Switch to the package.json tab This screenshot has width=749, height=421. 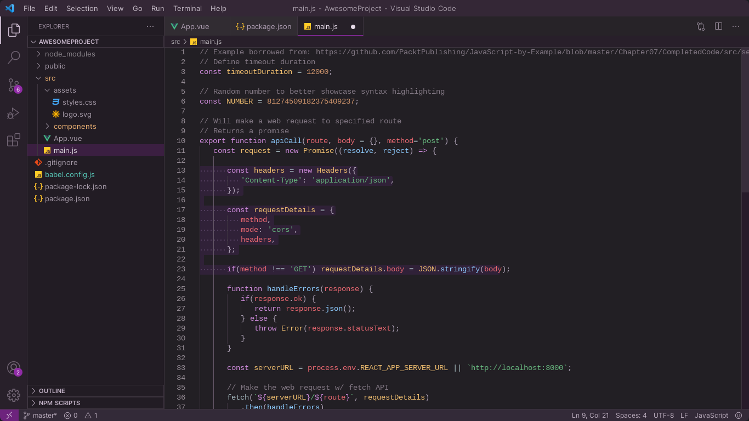tap(264, 26)
